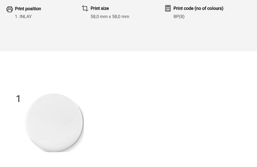Click the second '58,0 mm' height value
Image resolution: width=257 pixels, height=167 pixels.
point(121,16)
